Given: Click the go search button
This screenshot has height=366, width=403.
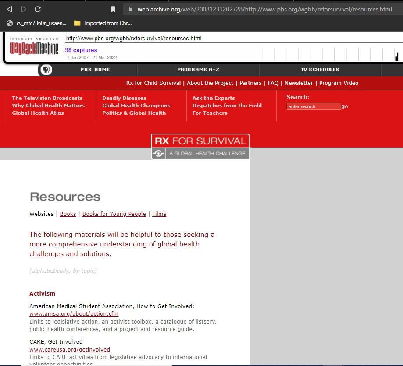Looking at the screenshot, I should (345, 106).
